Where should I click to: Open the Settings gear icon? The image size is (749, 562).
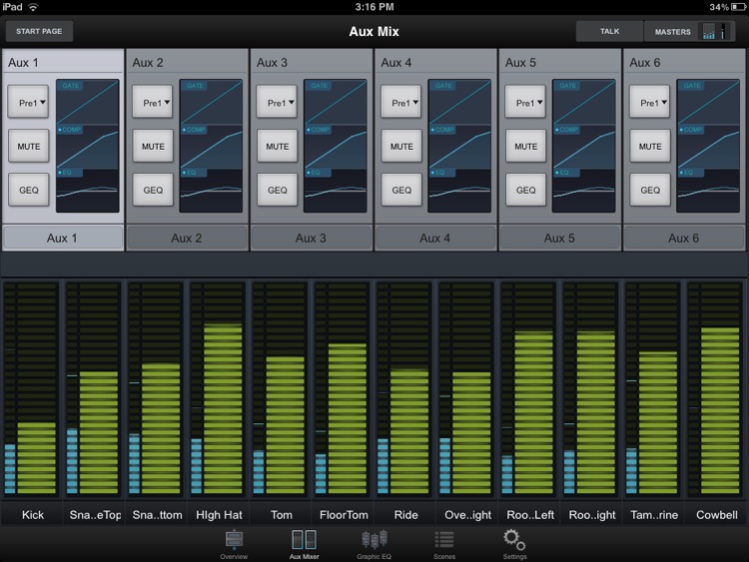coord(514,544)
